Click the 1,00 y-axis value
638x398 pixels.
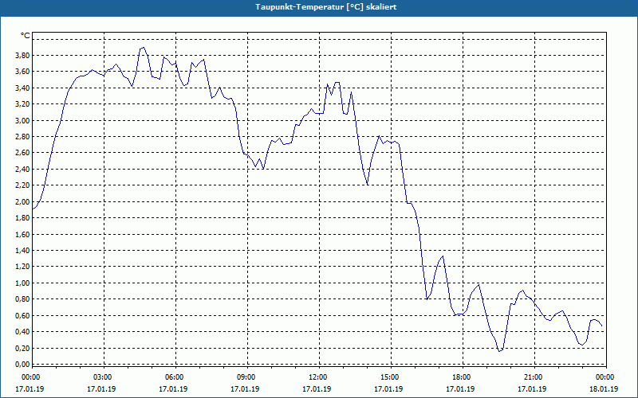click(x=23, y=283)
